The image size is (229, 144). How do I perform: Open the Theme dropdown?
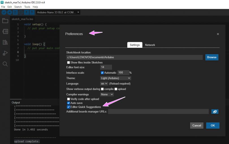116,78
